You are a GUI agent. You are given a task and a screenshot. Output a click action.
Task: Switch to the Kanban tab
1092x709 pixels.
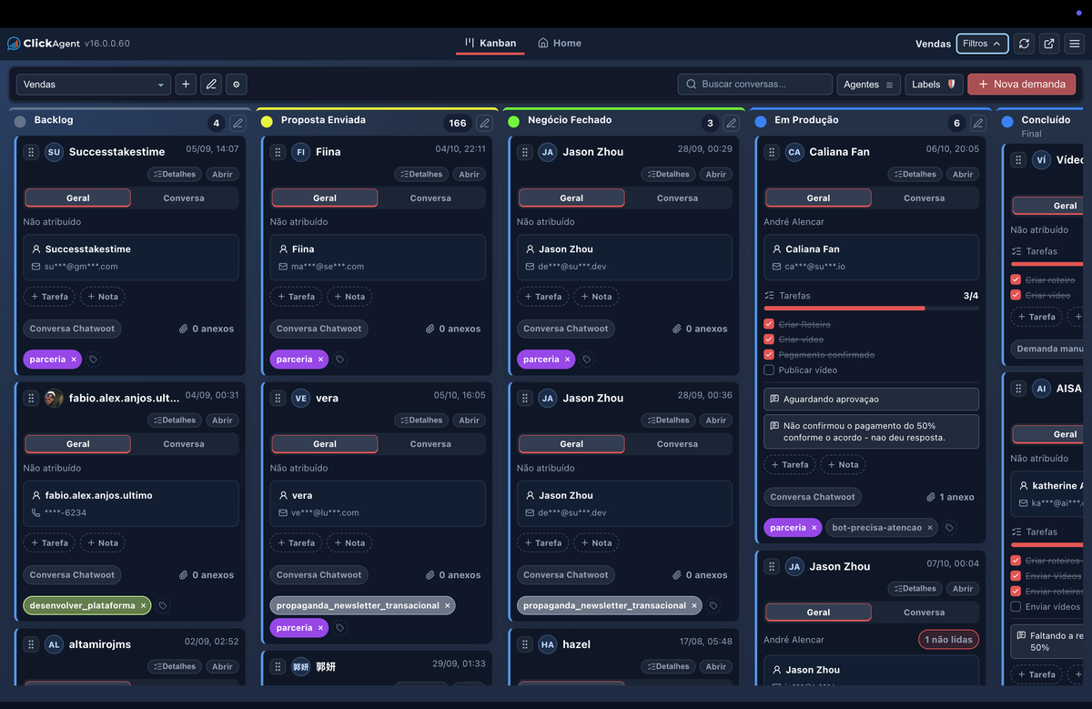coord(490,44)
